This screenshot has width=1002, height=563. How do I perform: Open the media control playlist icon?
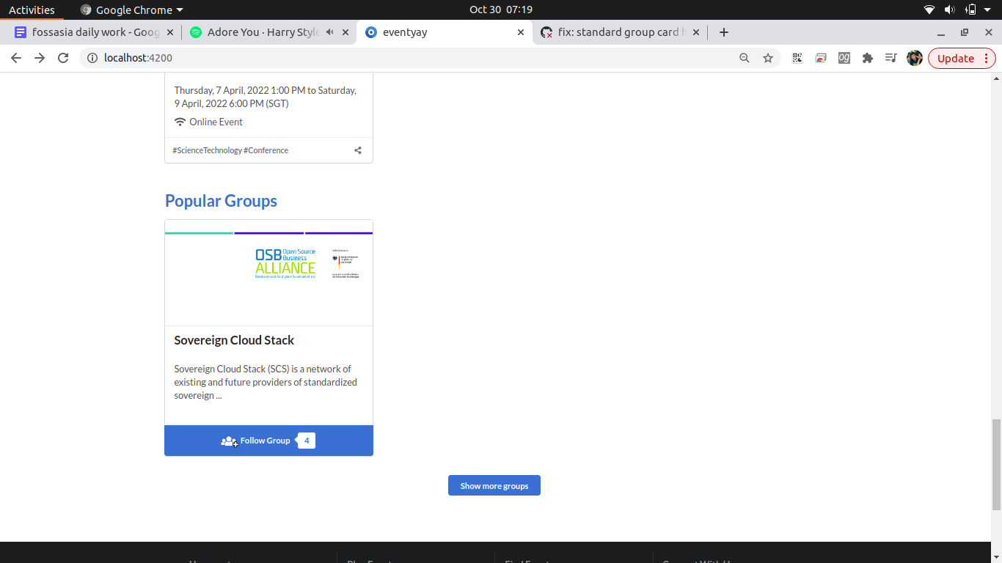tap(891, 58)
